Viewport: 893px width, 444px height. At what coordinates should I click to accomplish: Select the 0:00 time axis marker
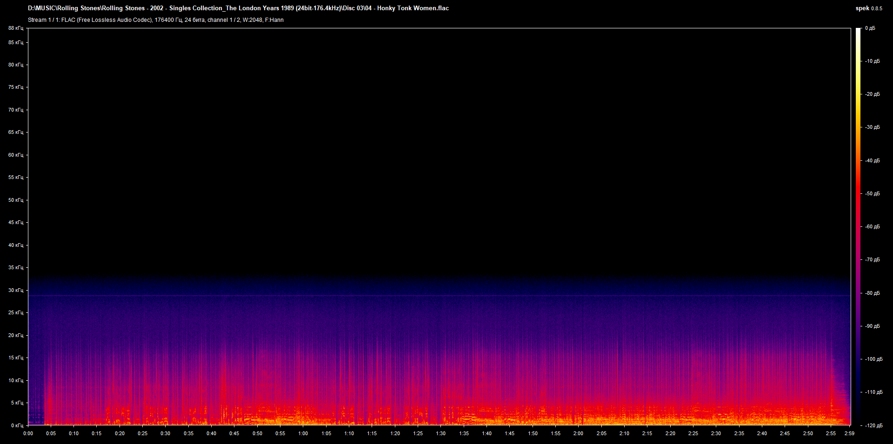pyautogui.click(x=28, y=433)
